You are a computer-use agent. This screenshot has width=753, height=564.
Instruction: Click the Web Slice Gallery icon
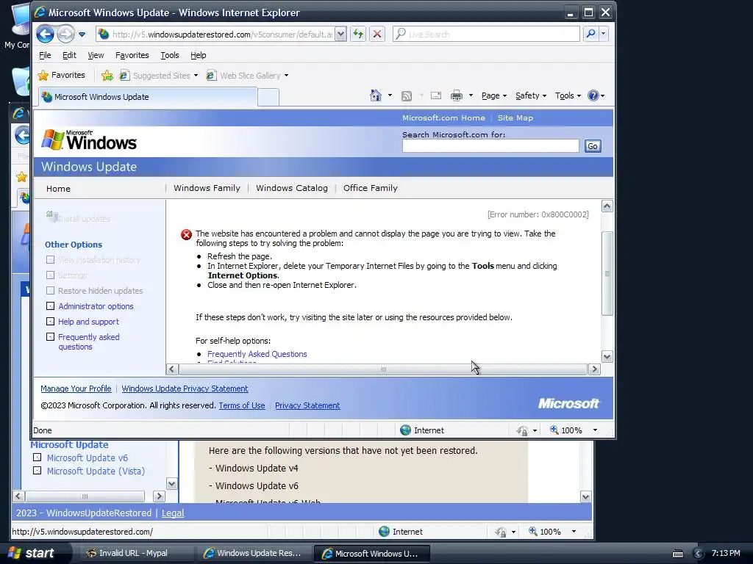tap(211, 76)
